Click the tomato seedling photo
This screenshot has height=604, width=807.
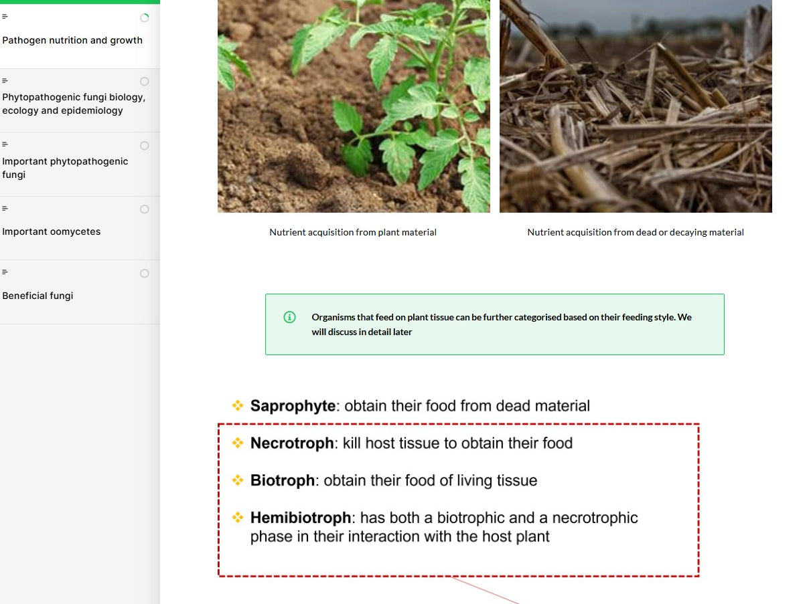pos(353,106)
